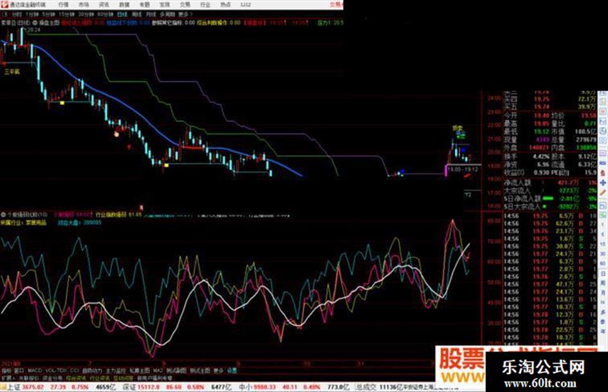Image resolution: width=608 pixels, height=392 pixels.
Task: Switch chart to 60分钟 period
Action: [106, 14]
